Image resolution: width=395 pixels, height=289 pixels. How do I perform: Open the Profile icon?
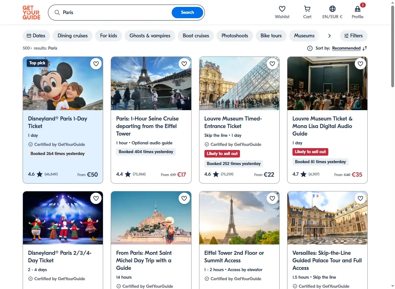pos(358,9)
